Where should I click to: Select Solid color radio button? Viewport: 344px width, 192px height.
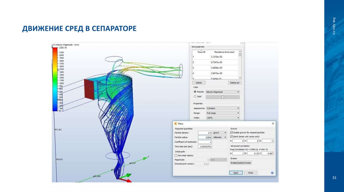(x=195, y=96)
